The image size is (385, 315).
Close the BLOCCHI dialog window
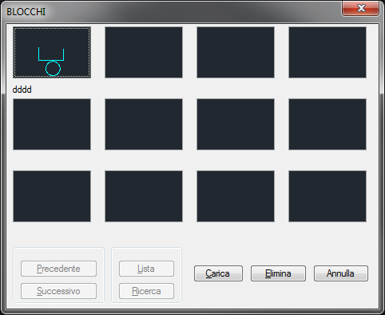coord(361,8)
